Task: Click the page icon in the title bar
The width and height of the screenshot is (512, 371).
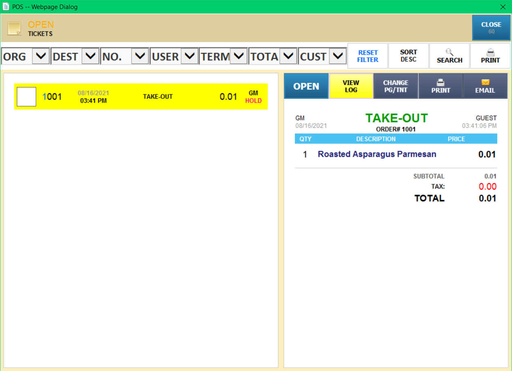Action: (x=6, y=7)
